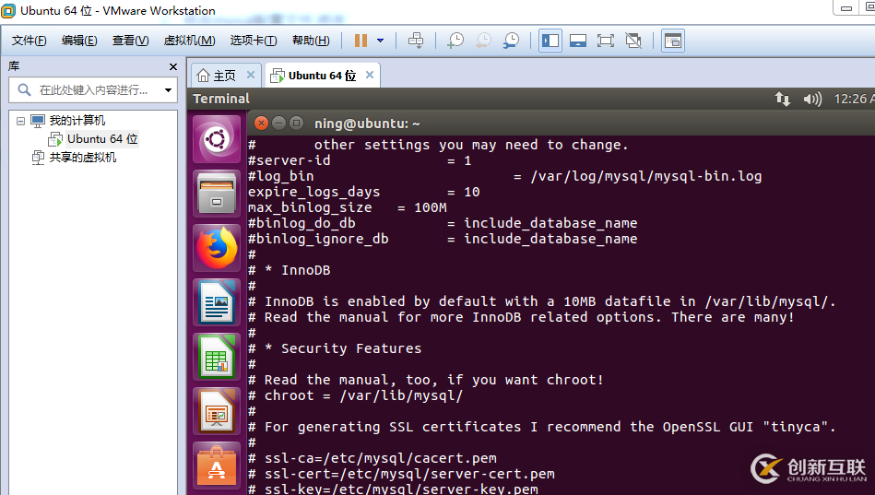The width and height of the screenshot is (875, 495).
Task: Launch LibreOffice Writer from the launcher
Action: point(217,302)
